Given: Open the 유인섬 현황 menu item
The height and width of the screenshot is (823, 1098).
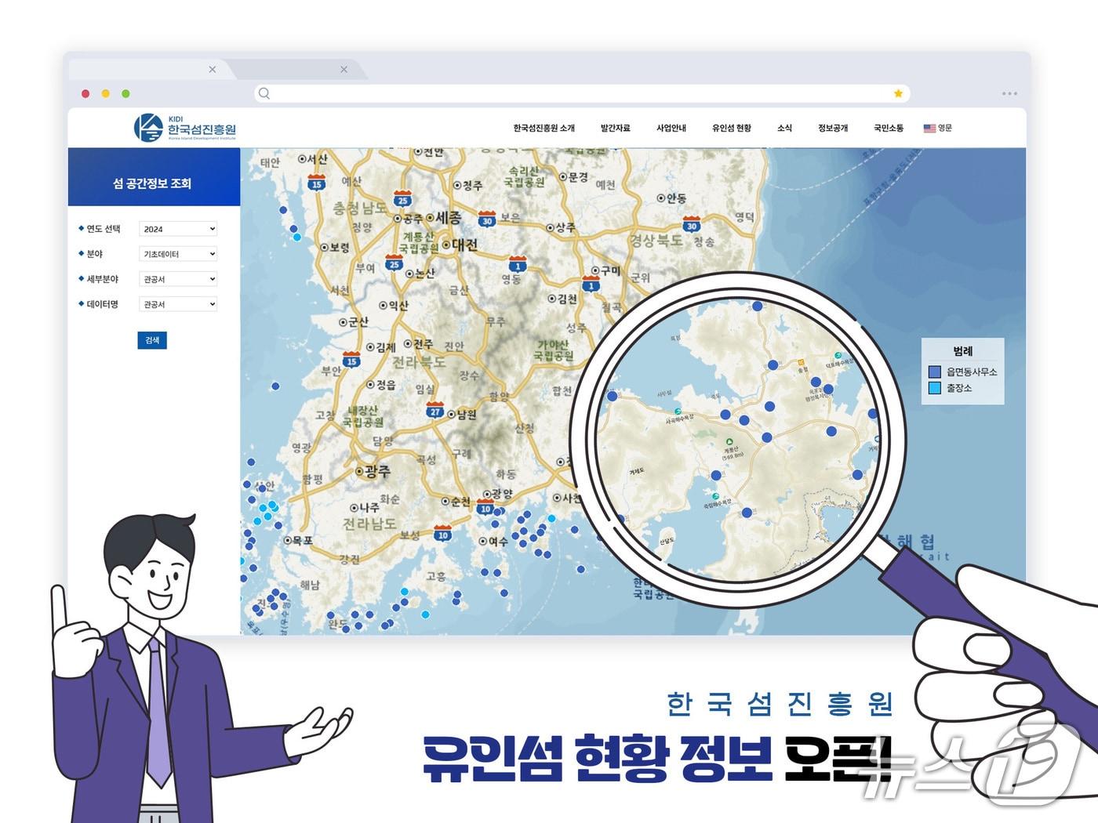Looking at the screenshot, I should (x=732, y=128).
